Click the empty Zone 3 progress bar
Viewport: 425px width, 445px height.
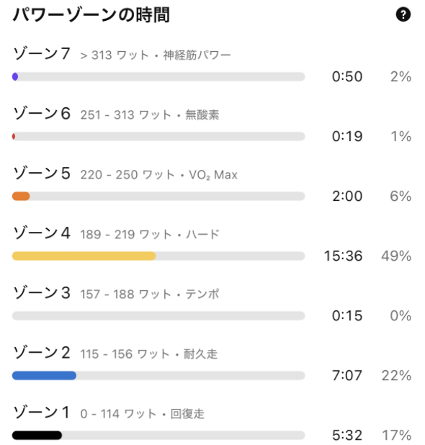coord(158,316)
